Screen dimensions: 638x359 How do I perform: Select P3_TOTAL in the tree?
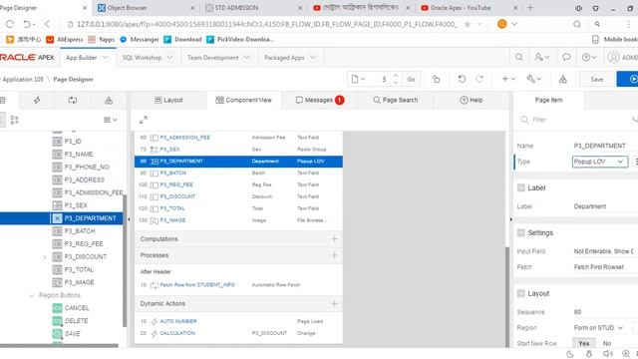[x=79, y=269]
